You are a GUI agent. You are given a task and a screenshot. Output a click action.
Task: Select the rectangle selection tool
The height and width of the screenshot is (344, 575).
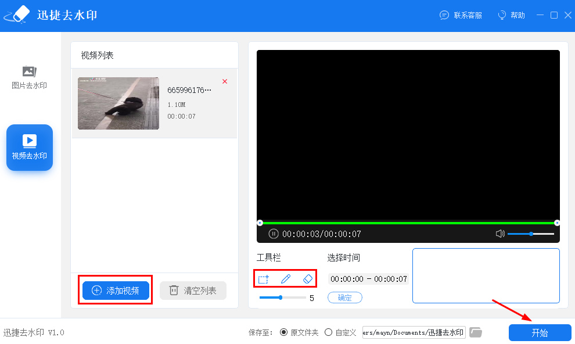click(x=263, y=279)
